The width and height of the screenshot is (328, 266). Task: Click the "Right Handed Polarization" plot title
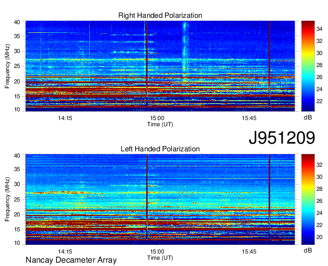click(x=160, y=15)
